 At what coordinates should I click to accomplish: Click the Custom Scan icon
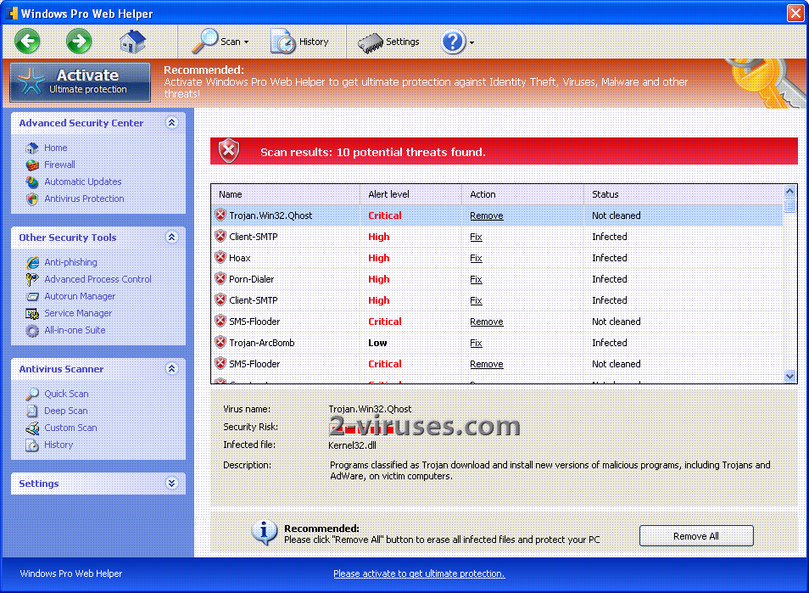[32, 428]
